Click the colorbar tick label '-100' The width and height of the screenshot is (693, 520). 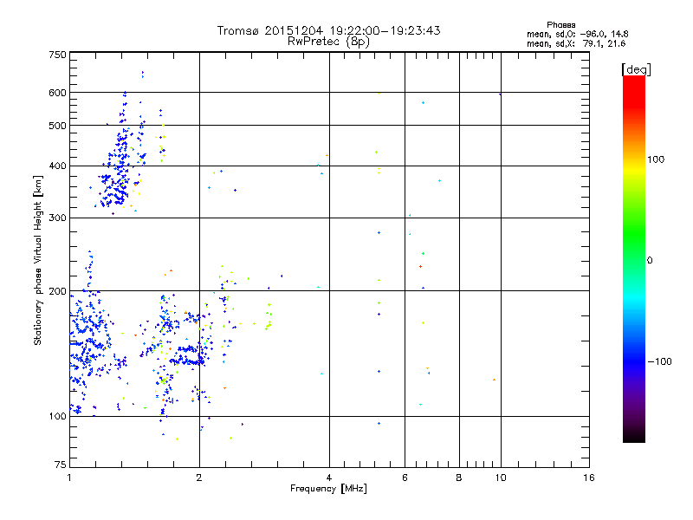click(659, 361)
